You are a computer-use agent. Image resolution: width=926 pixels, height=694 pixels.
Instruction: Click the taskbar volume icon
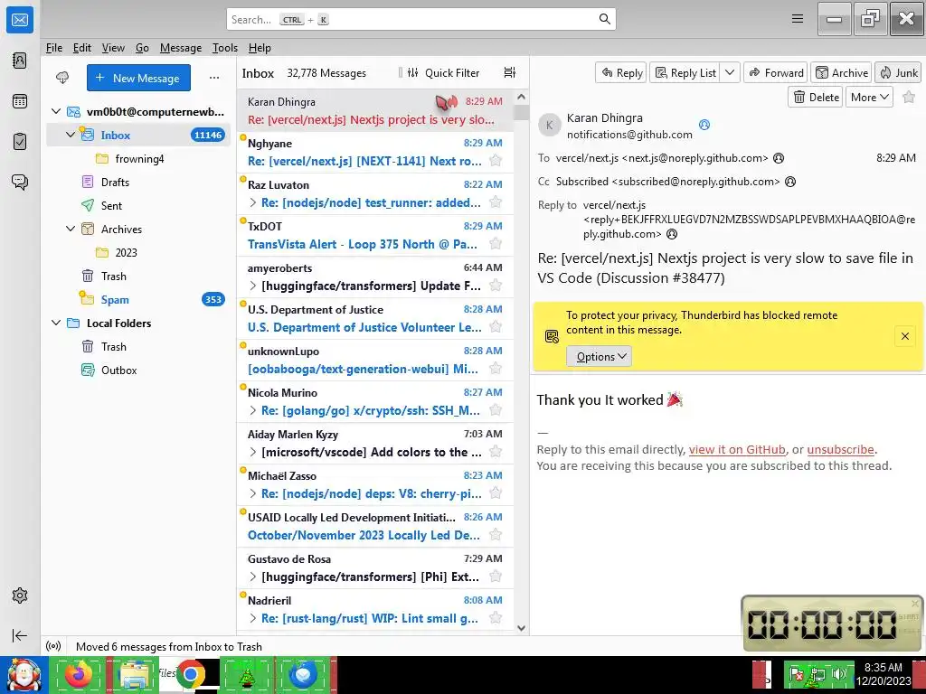click(x=839, y=673)
